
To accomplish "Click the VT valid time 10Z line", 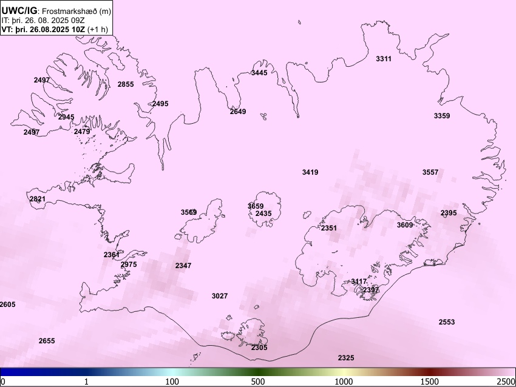I will [x=55, y=29].
